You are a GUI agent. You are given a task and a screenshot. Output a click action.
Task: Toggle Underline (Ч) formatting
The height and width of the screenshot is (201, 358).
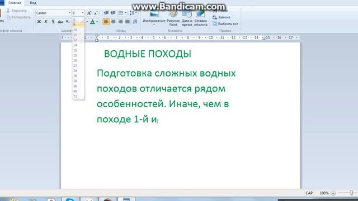[53, 22]
